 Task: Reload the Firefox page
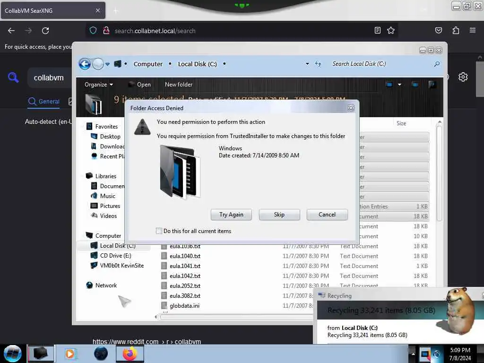click(45, 31)
